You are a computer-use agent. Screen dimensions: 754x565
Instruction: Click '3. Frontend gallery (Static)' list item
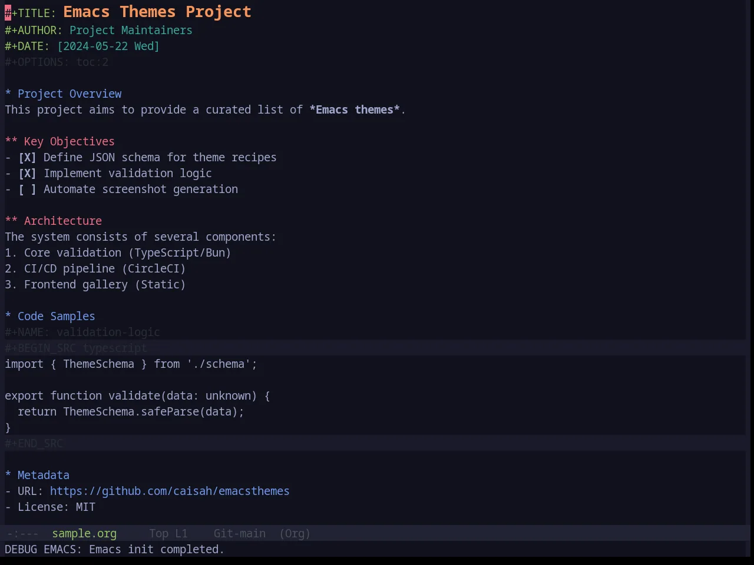coord(95,285)
